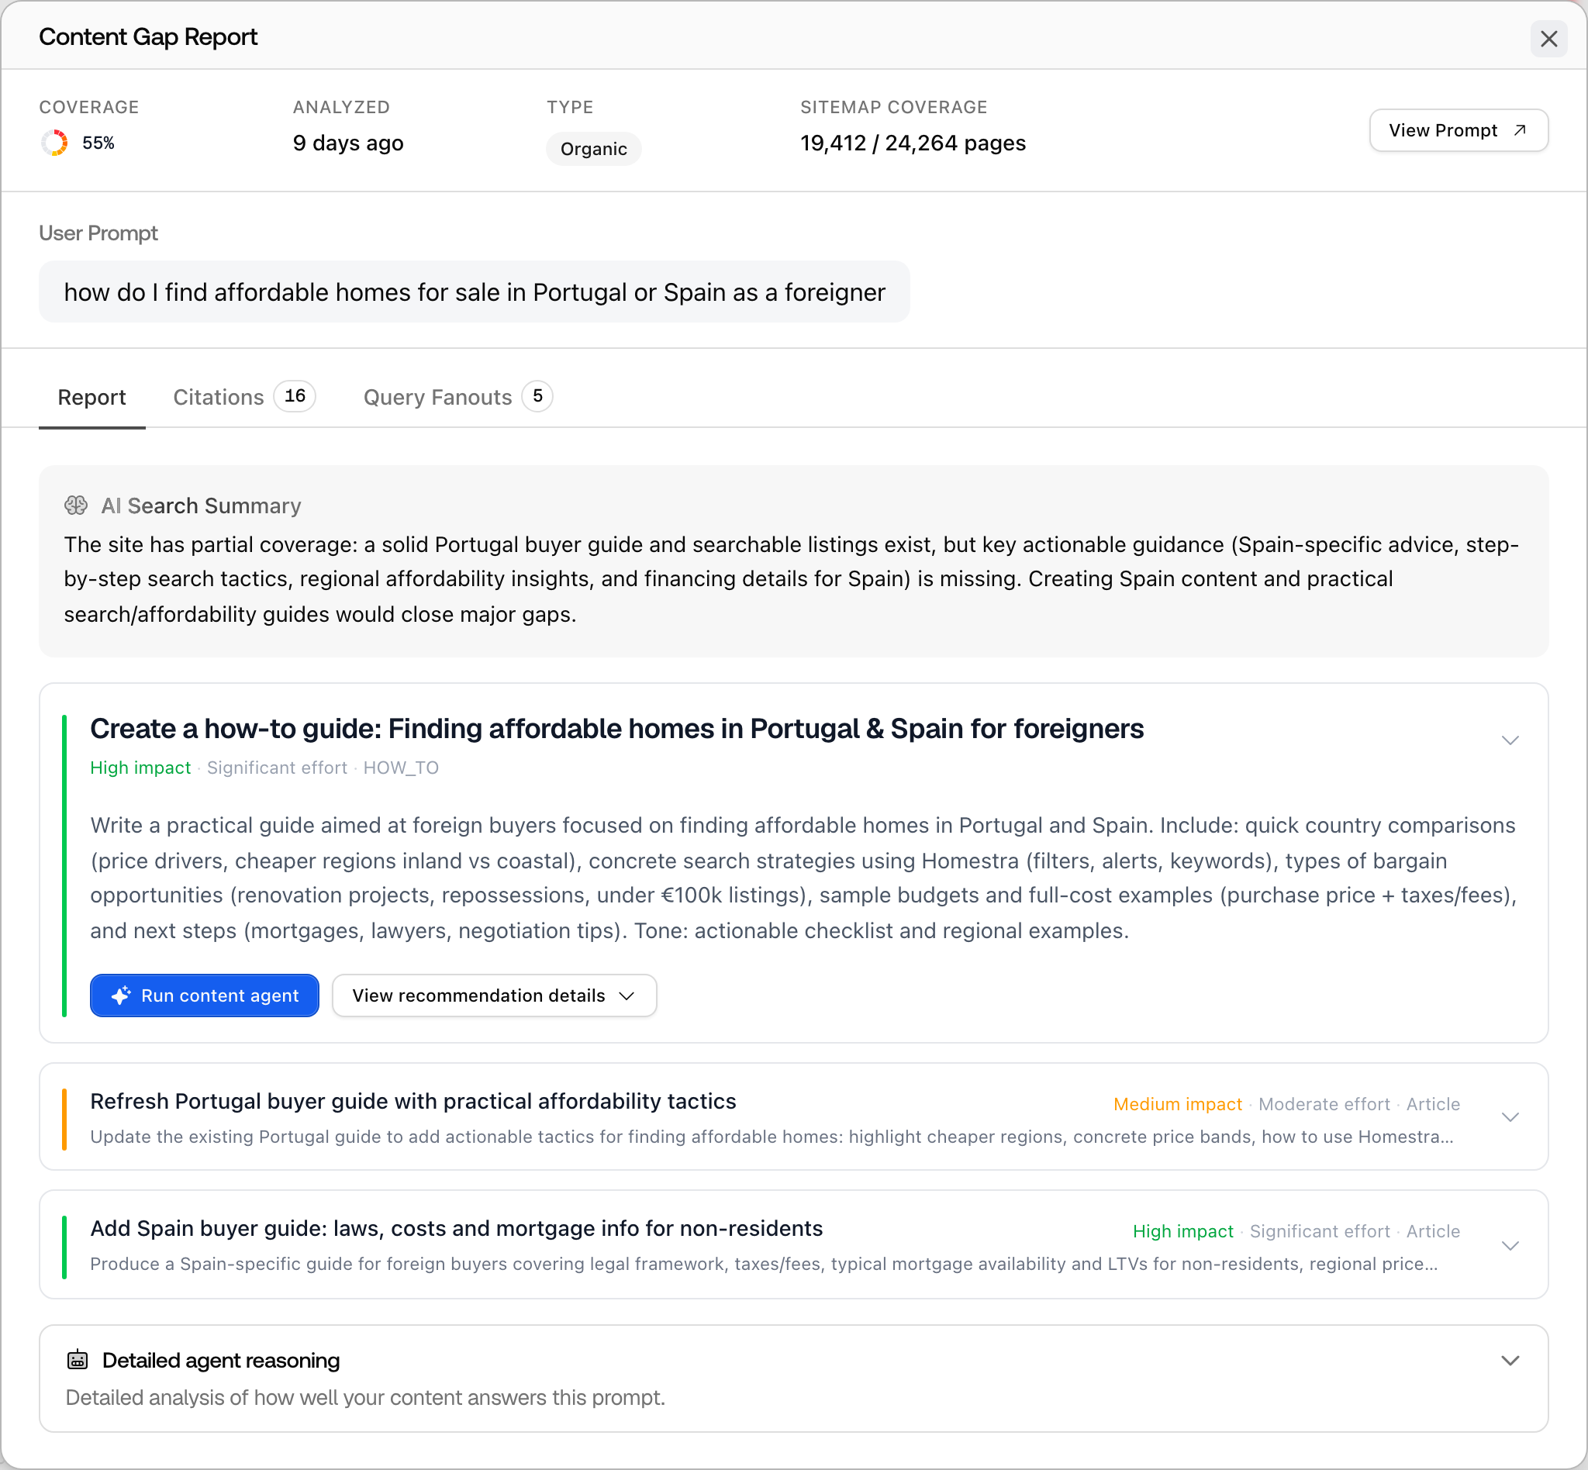Click the 'HOW_TO' content type label
Screen dimensions: 1588x1470
[x=401, y=768]
